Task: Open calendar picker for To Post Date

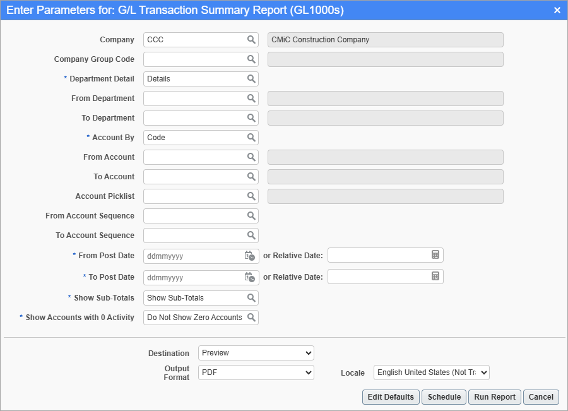Action: [x=249, y=277]
